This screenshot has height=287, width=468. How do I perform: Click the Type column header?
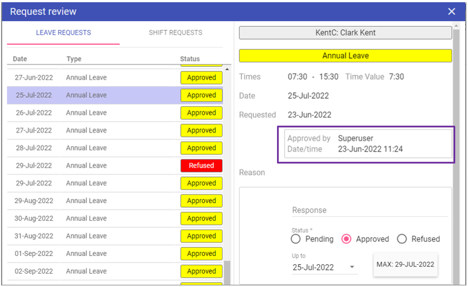coord(74,59)
